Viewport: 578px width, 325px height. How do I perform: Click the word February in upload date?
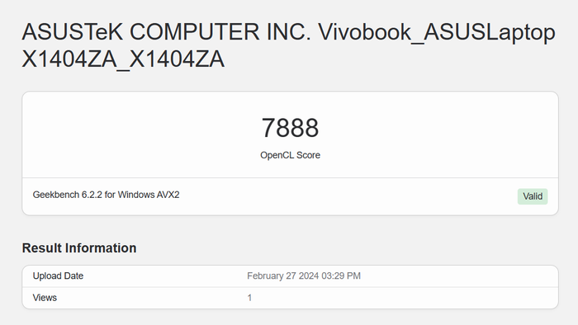[x=265, y=276]
